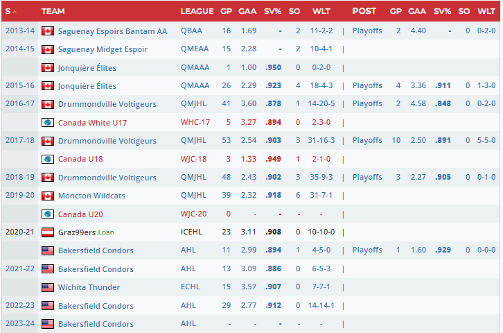This screenshot has width=503, height=333.
Task: Click the ECHL league link
Action: tap(190, 287)
